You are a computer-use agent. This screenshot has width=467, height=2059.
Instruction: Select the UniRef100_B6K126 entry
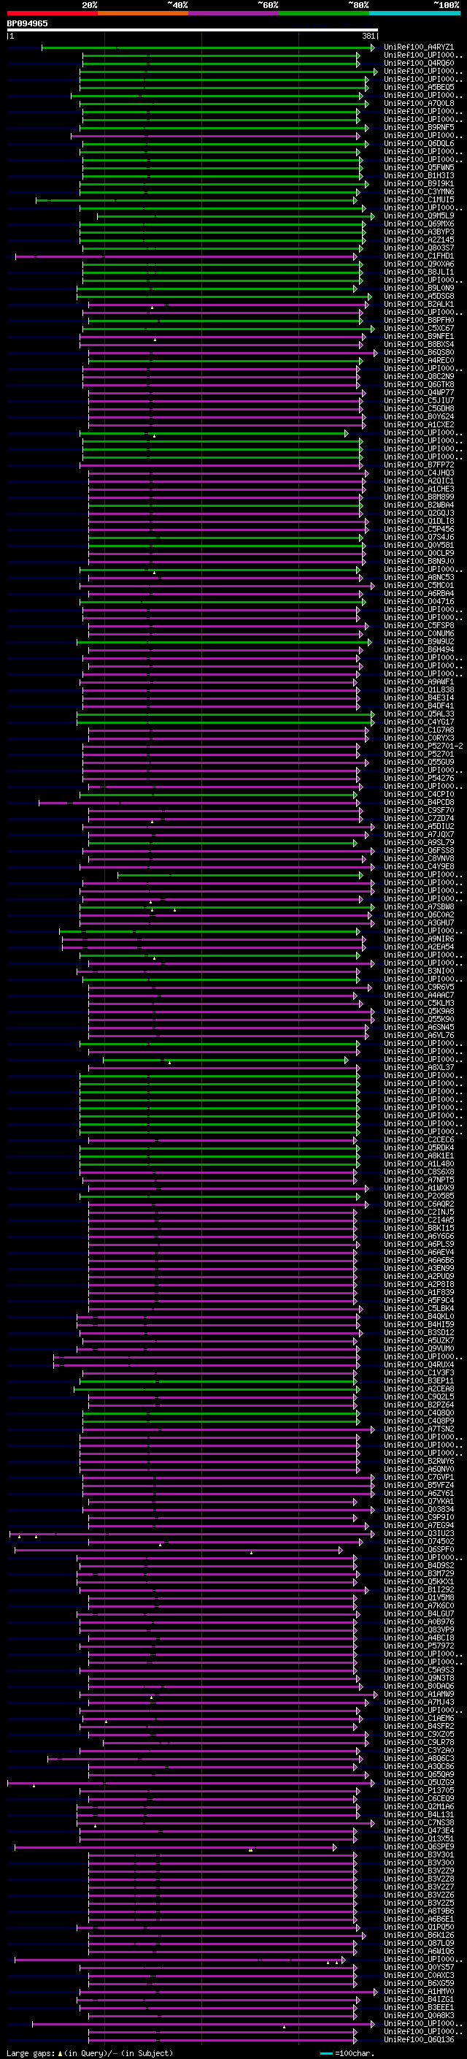click(x=419, y=1934)
